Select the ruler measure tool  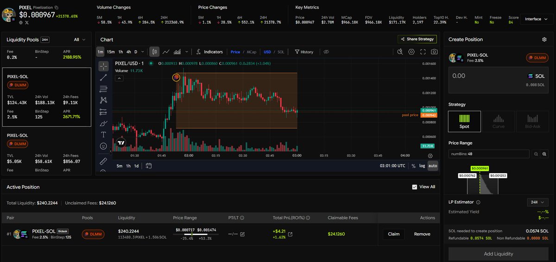click(103, 161)
